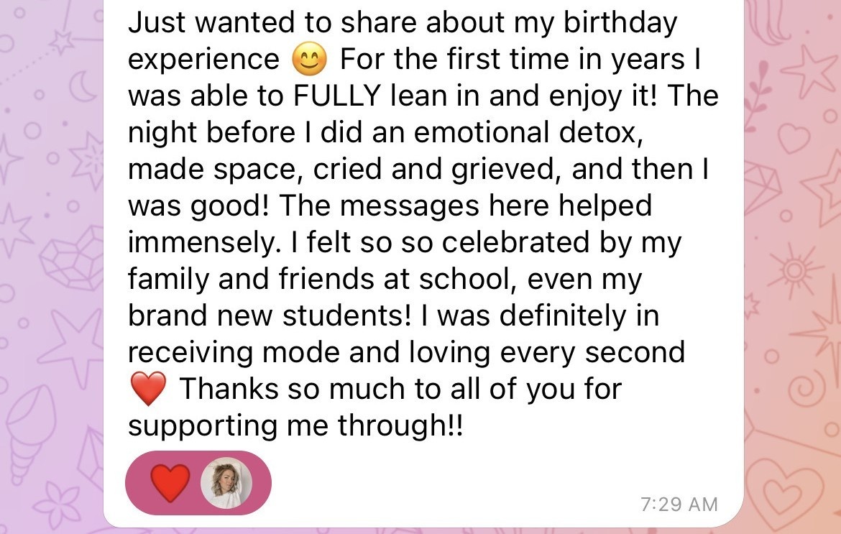Click the 7:29 AM message timestamp
This screenshot has height=534, width=841.
point(679,505)
